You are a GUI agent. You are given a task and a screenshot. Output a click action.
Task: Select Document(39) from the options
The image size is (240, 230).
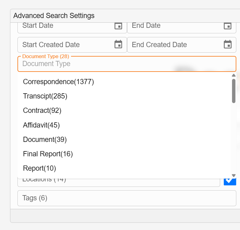[x=45, y=139]
